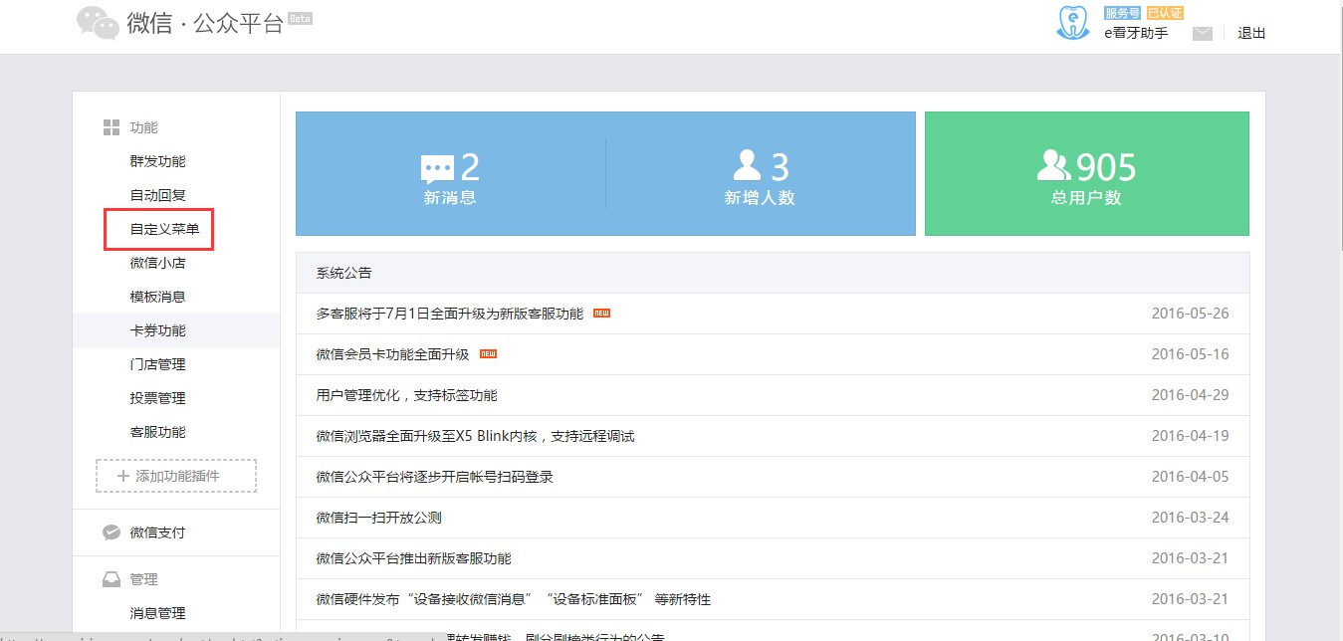The height and width of the screenshot is (641, 1343).
Task: Click the 微信支付 icon in the sidebar
Action: coord(112,533)
